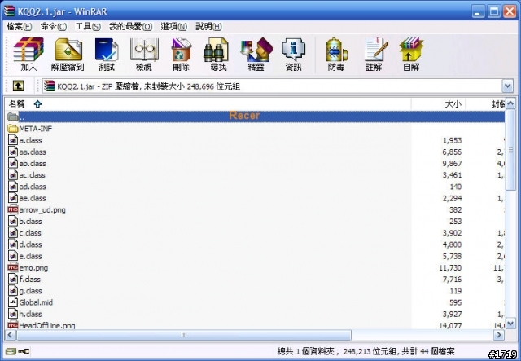Open the 說明(H) menu
The image size is (521, 361).
click(x=208, y=27)
